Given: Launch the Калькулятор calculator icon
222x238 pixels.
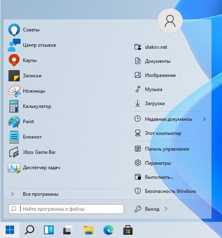Looking at the screenshot, I should tap(14, 106).
